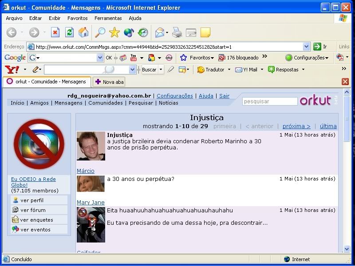355x266 pixels.
Task: Refresh the page with the Refresh icon
Action: [x=69, y=32]
